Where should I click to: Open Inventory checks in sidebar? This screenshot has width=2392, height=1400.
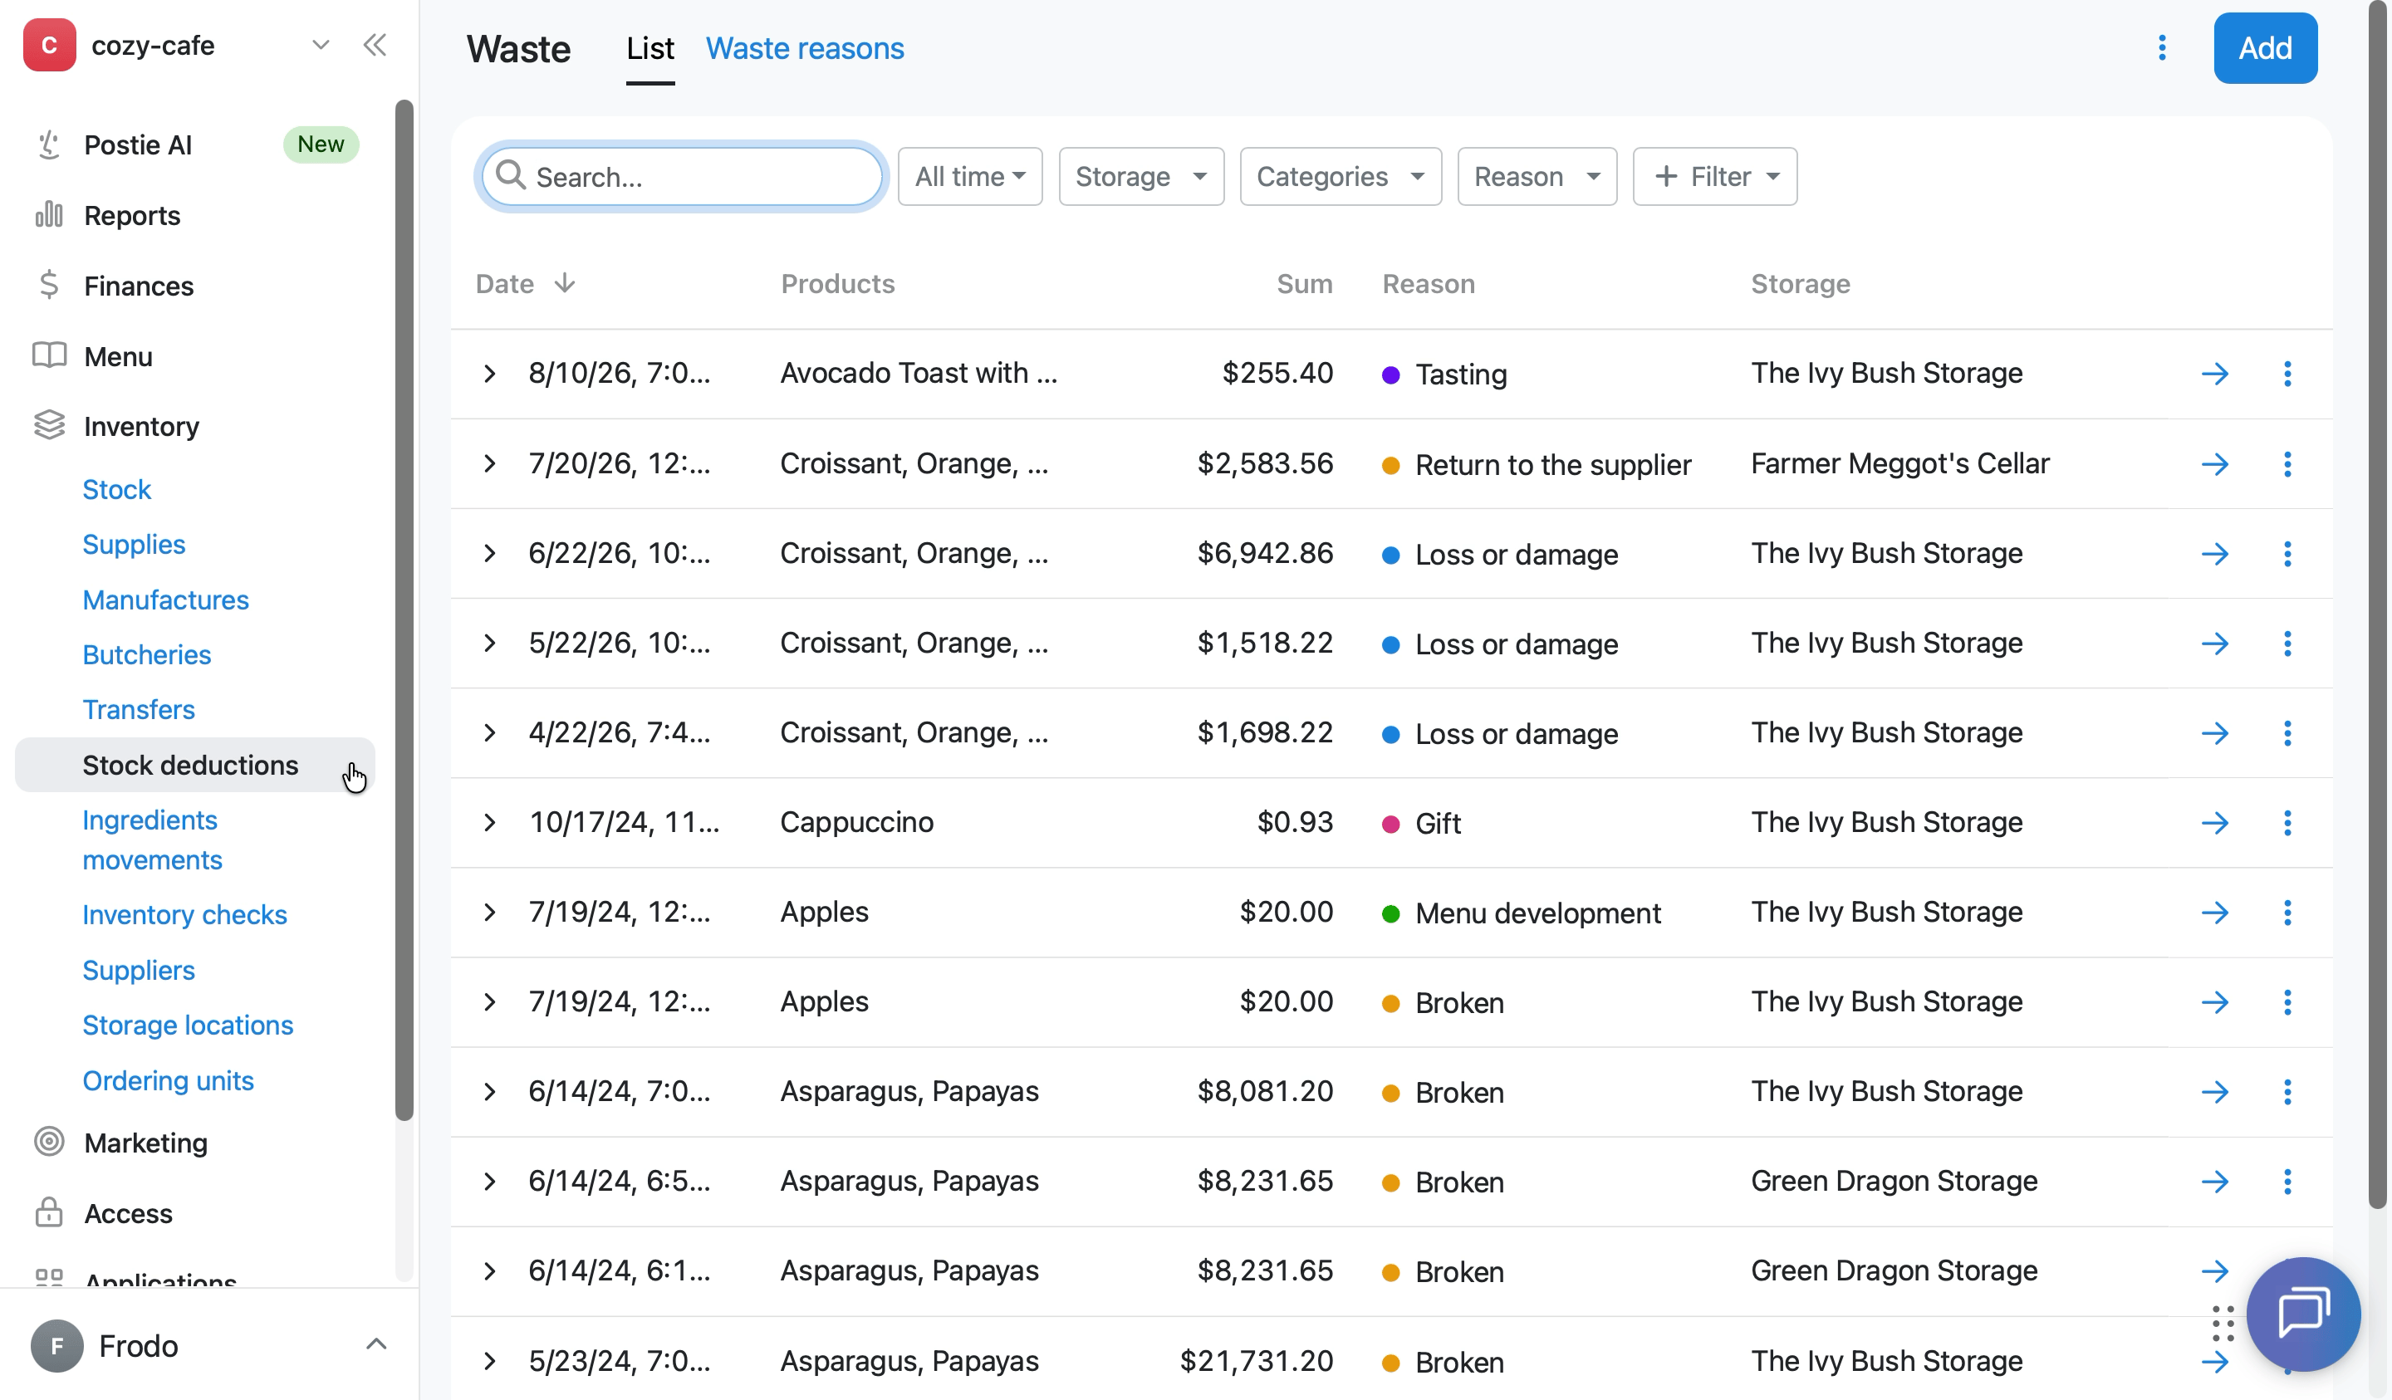pyautogui.click(x=184, y=914)
